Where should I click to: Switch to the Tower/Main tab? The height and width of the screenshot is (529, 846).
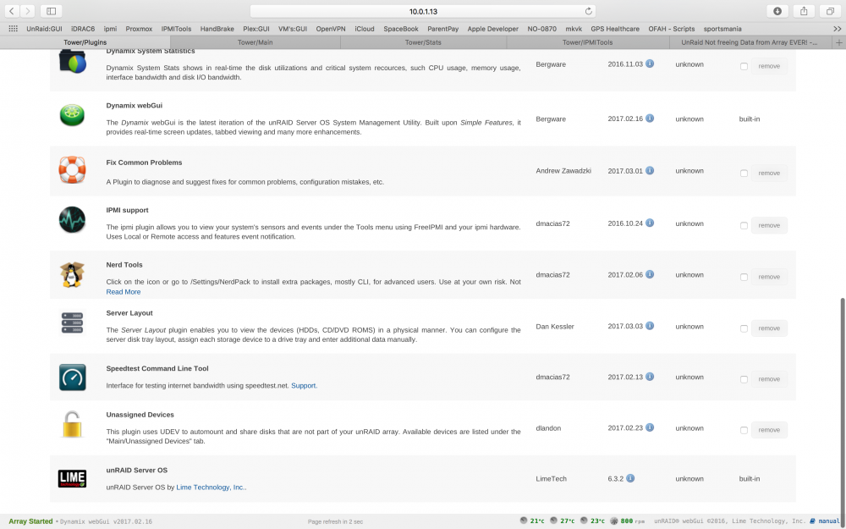(x=255, y=42)
